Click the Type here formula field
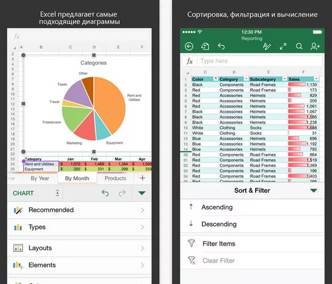This screenshot has height=284, width=332. (x=259, y=61)
